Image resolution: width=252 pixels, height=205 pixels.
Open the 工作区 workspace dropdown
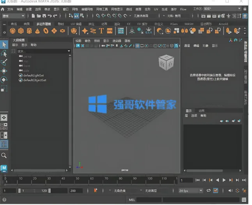[x=222, y=9]
